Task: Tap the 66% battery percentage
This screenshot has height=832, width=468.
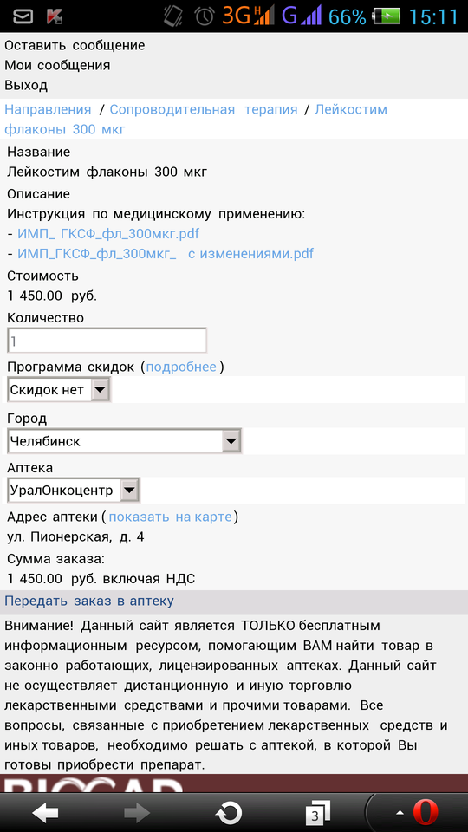Action: pos(347,16)
